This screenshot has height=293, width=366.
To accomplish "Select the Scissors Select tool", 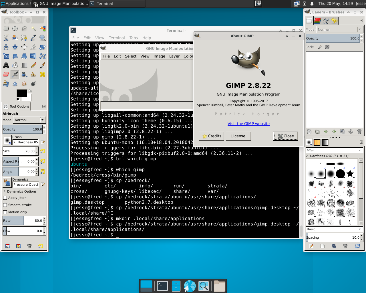I will 6,38.
